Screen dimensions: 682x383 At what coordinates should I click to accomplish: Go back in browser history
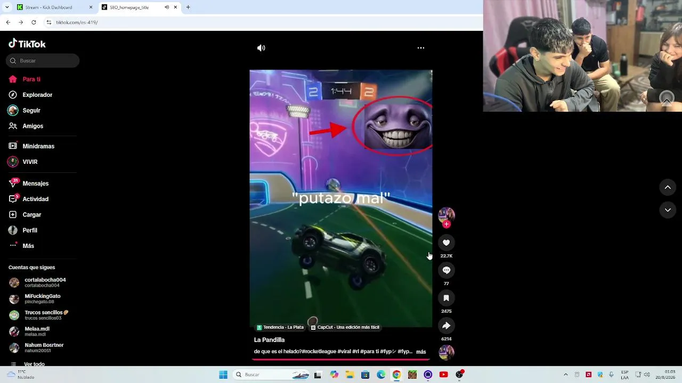(x=8, y=22)
